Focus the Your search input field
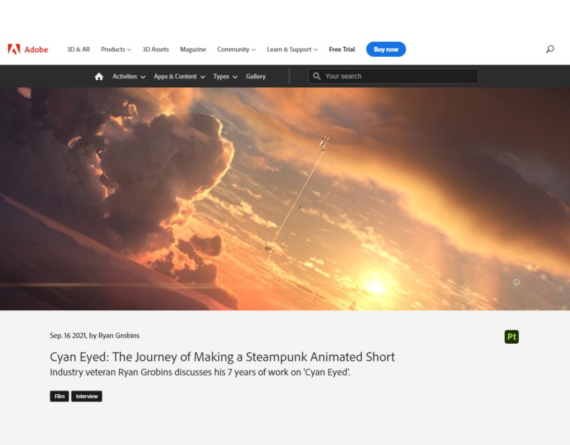Image resolution: width=570 pixels, height=445 pixels. pos(394,76)
